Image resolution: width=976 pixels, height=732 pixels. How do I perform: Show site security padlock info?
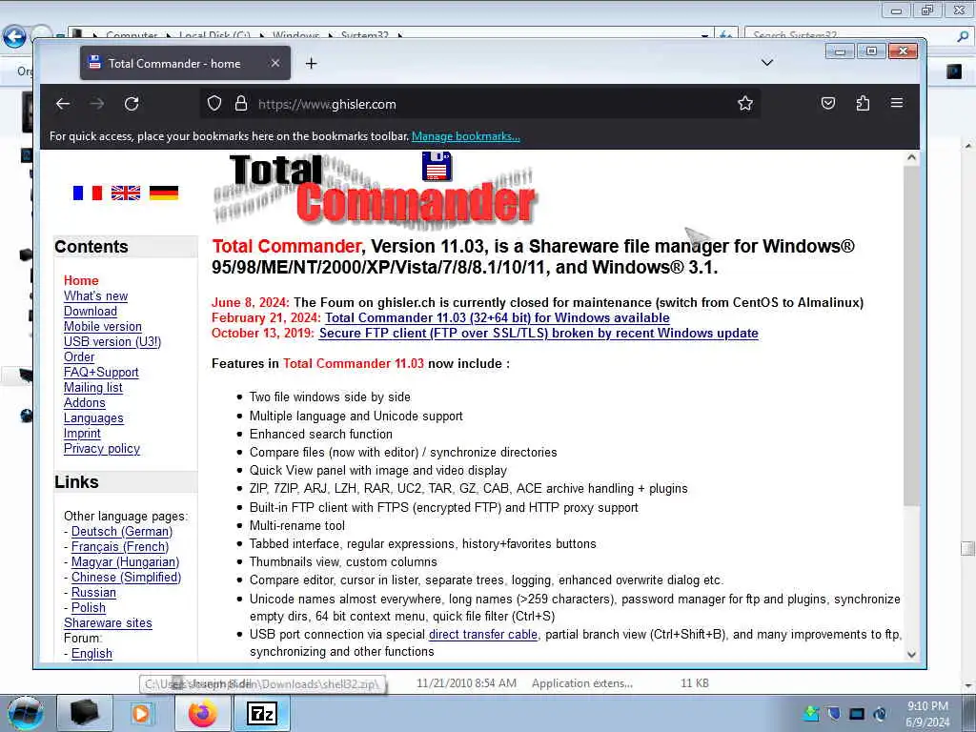pyautogui.click(x=241, y=104)
